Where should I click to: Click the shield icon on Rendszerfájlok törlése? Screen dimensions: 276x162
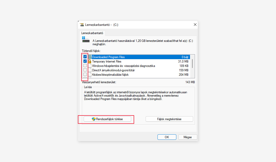(x=94, y=119)
